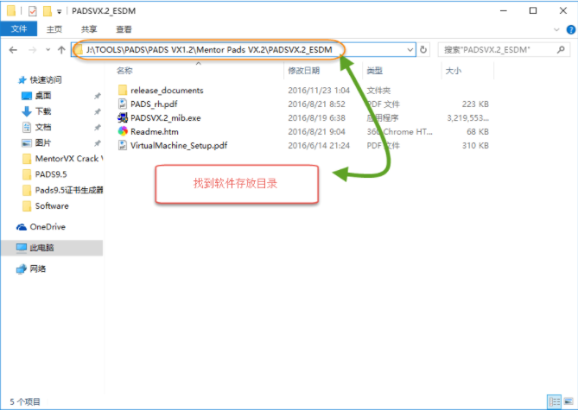Select the Readme.htm file name
This screenshot has width=578, height=410.
(x=155, y=132)
